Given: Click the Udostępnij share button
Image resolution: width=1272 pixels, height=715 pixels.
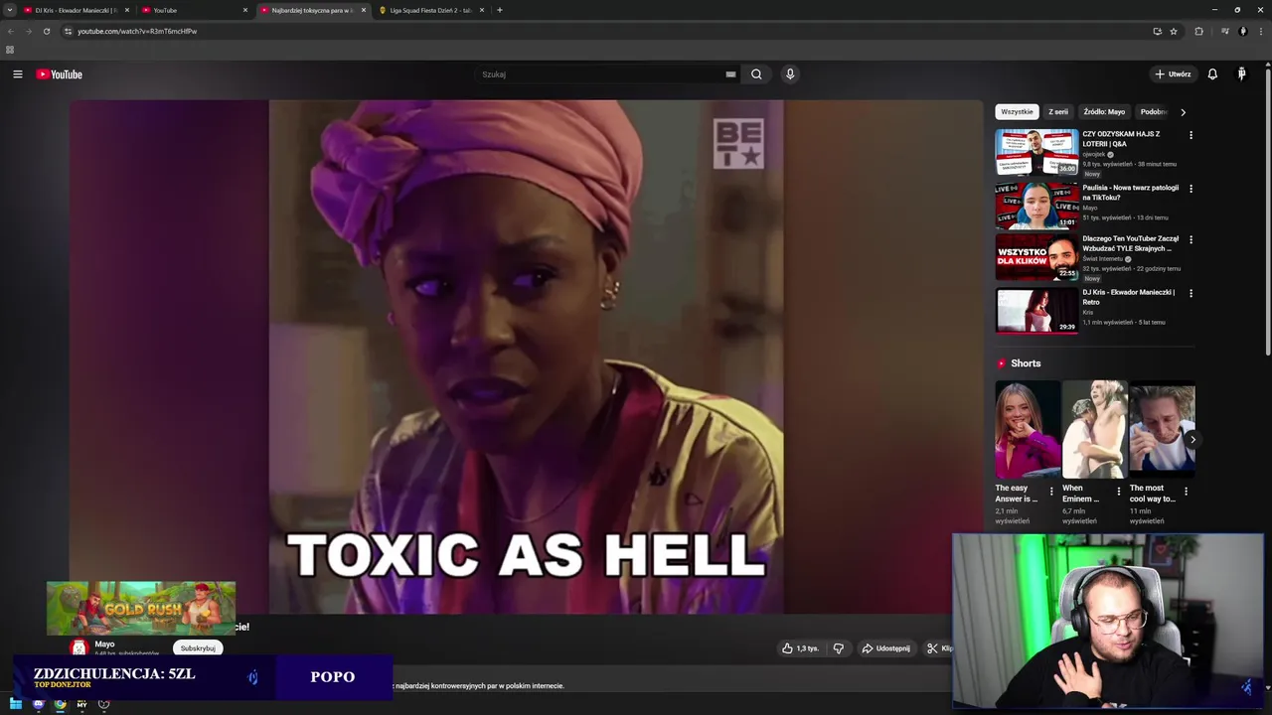Looking at the screenshot, I should click(x=885, y=648).
